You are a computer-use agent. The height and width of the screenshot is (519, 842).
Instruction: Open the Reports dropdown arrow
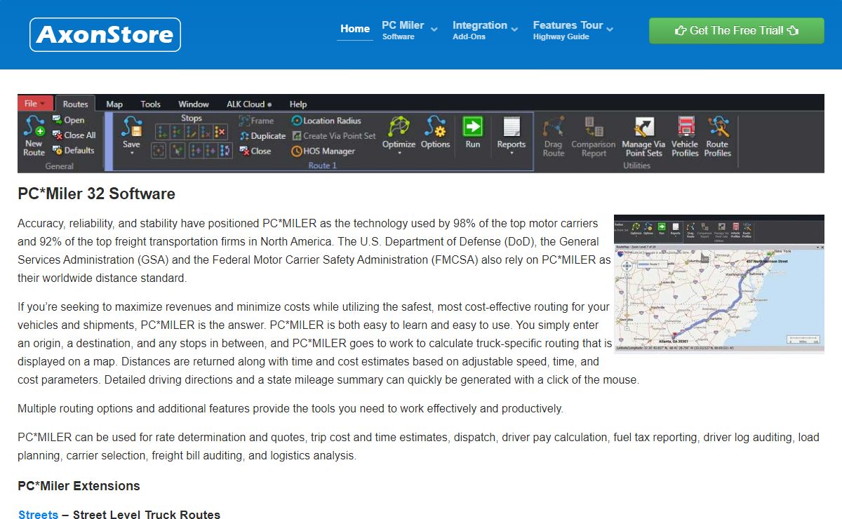point(512,153)
